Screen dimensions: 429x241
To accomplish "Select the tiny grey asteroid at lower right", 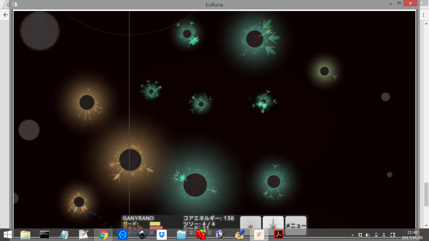I will click(390, 174).
